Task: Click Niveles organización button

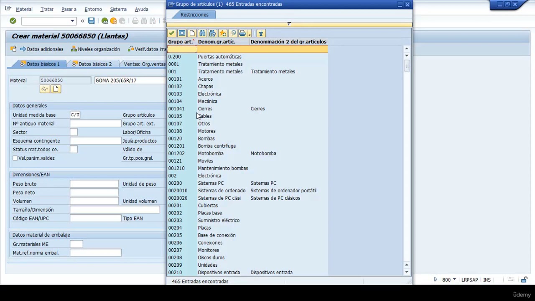Action: (x=95, y=49)
